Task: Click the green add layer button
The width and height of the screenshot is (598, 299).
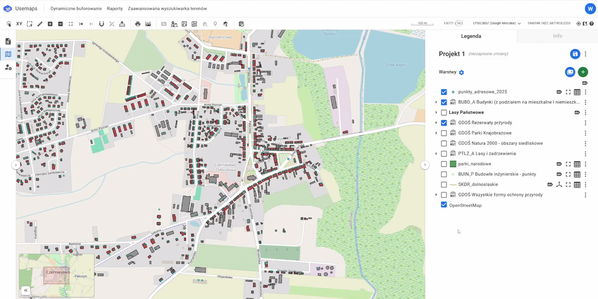Action: pyautogui.click(x=583, y=72)
